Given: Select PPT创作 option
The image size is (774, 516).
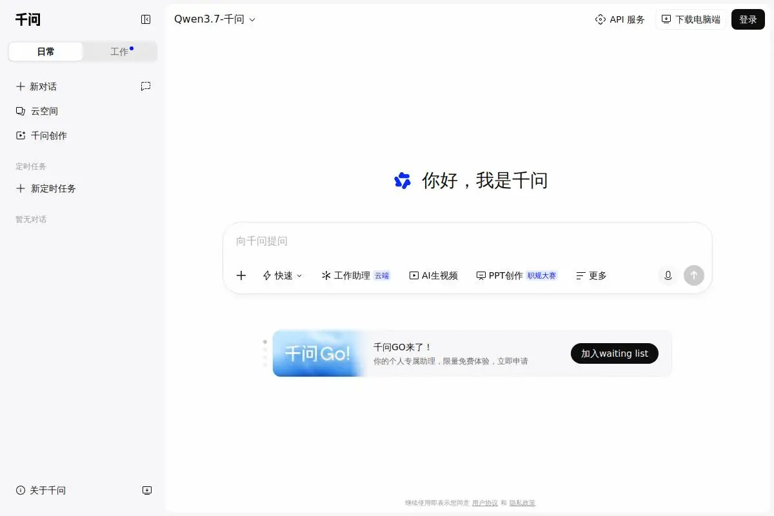Looking at the screenshot, I should (517, 275).
